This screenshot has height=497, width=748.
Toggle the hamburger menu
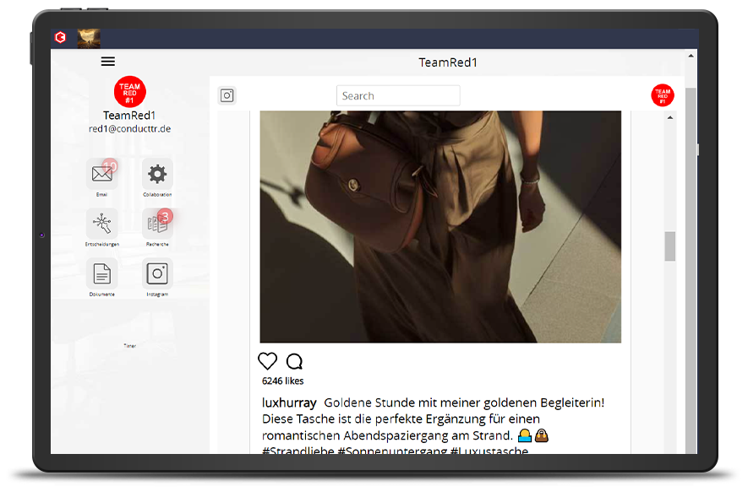click(108, 62)
